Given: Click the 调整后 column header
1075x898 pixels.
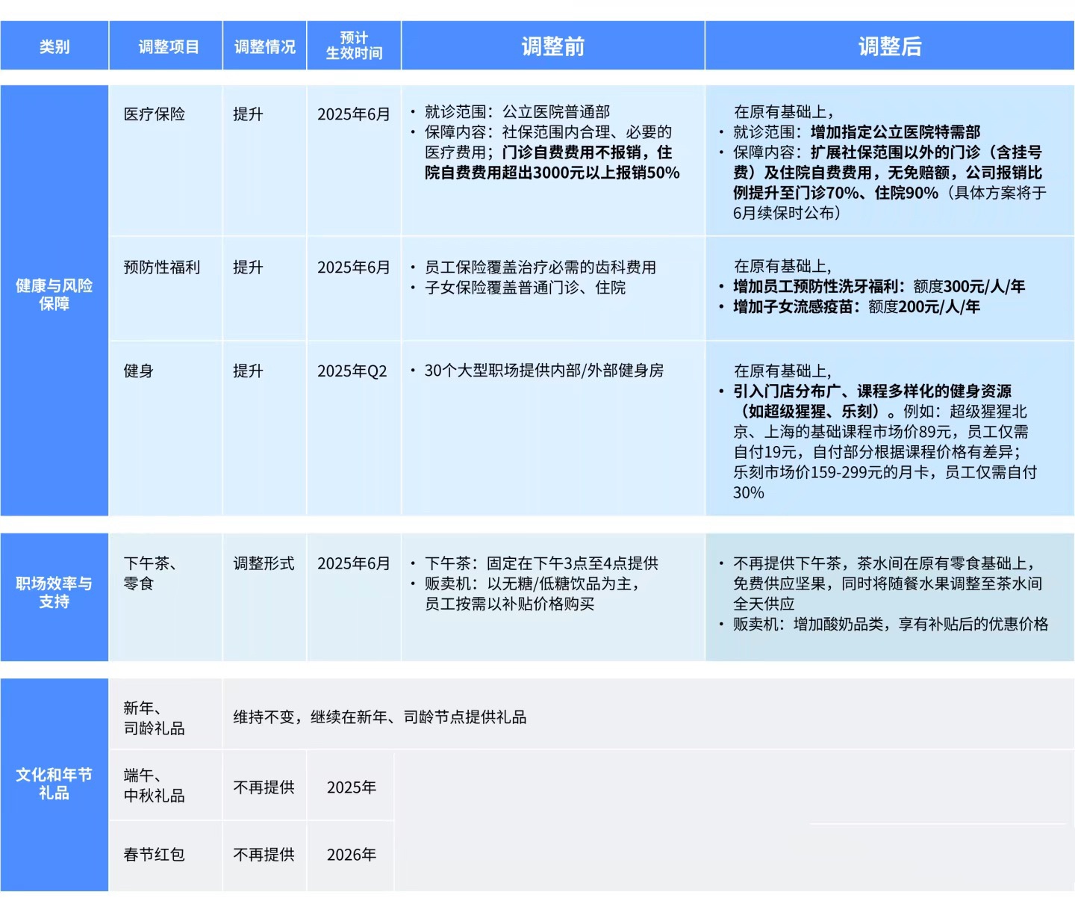Looking at the screenshot, I should [x=889, y=46].
